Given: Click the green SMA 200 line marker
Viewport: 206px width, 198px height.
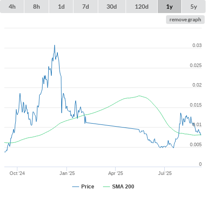Looking at the screenshot, I should [x=106, y=187].
